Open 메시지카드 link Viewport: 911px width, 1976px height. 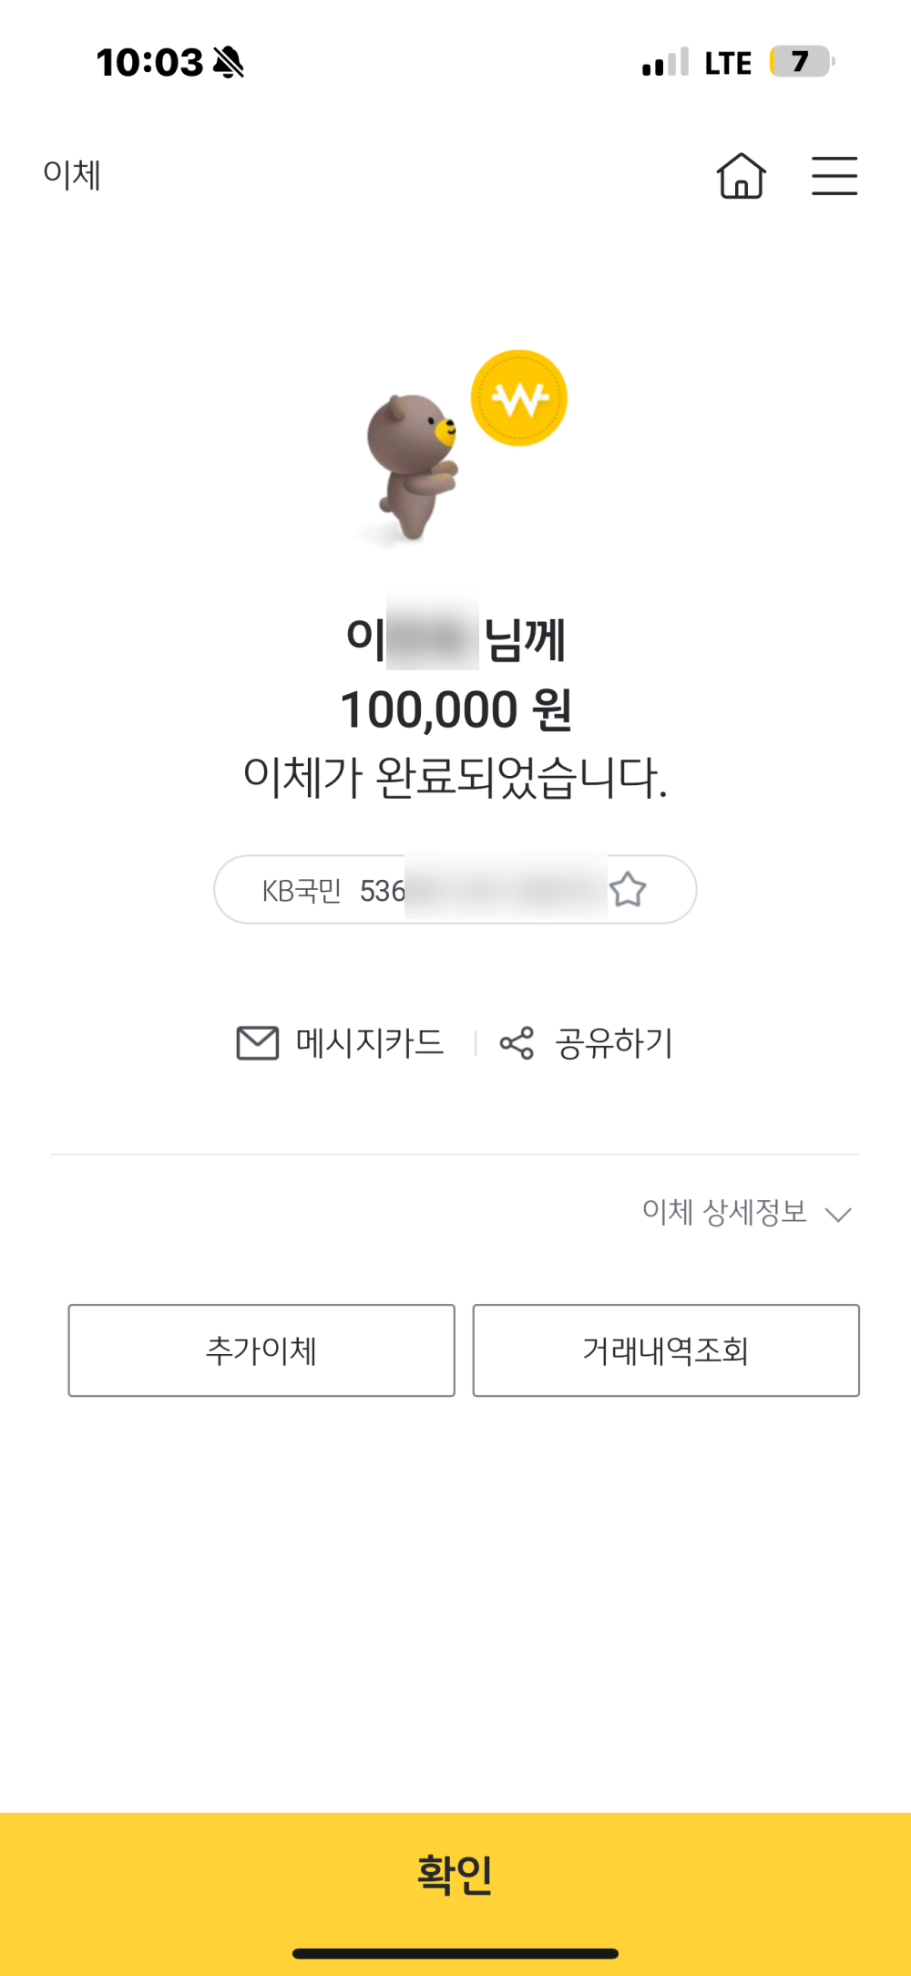point(370,1043)
